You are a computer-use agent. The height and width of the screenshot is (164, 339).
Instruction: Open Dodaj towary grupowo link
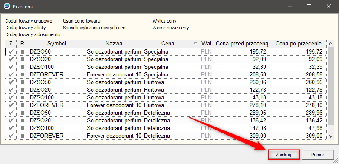(29, 21)
